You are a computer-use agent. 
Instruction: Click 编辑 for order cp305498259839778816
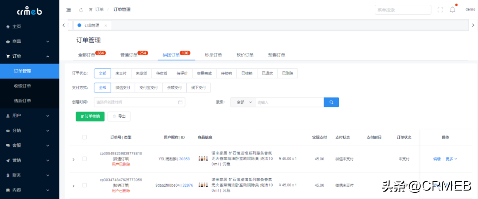point(437,158)
